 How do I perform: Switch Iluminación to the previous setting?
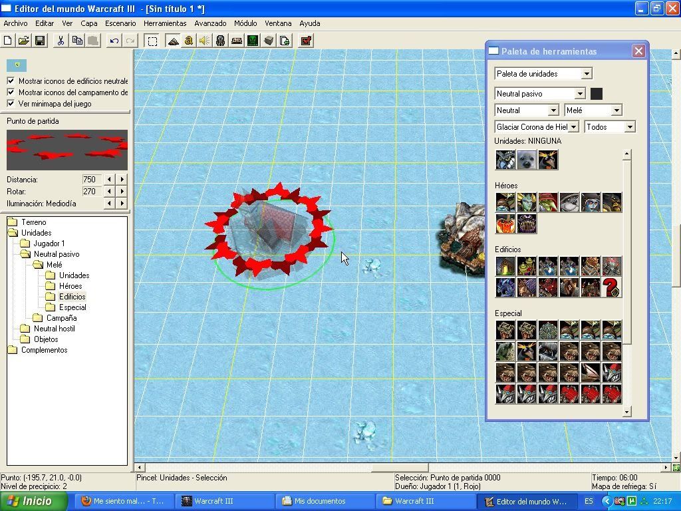(109, 204)
